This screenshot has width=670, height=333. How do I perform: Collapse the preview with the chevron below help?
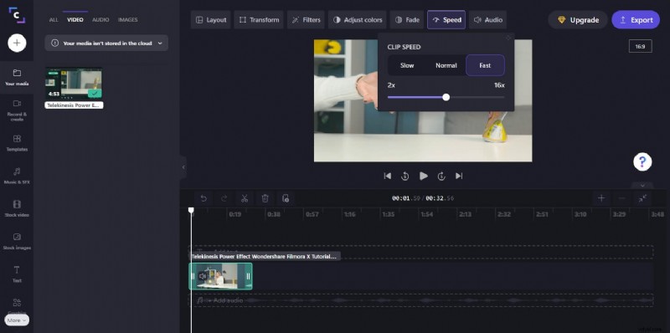click(642, 185)
